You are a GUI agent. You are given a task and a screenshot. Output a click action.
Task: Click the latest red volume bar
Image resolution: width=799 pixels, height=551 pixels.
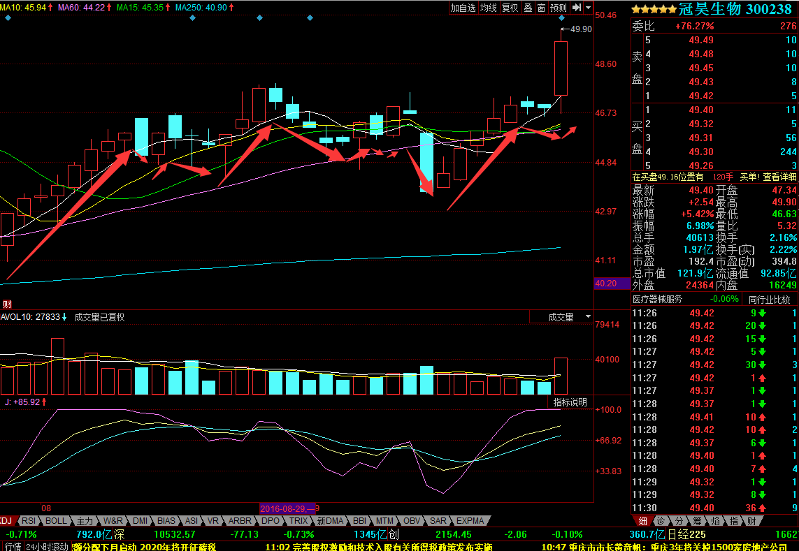click(561, 376)
